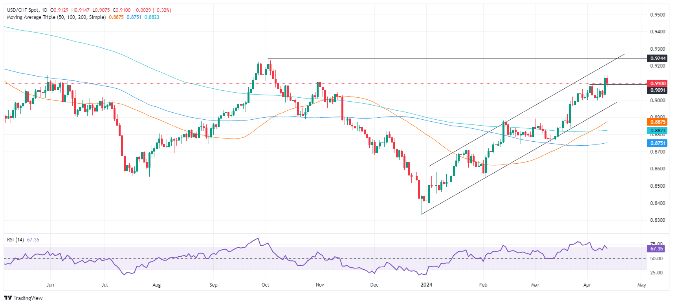
Task: Select the teal 0.8823 price axis tag
Action: [657, 131]
